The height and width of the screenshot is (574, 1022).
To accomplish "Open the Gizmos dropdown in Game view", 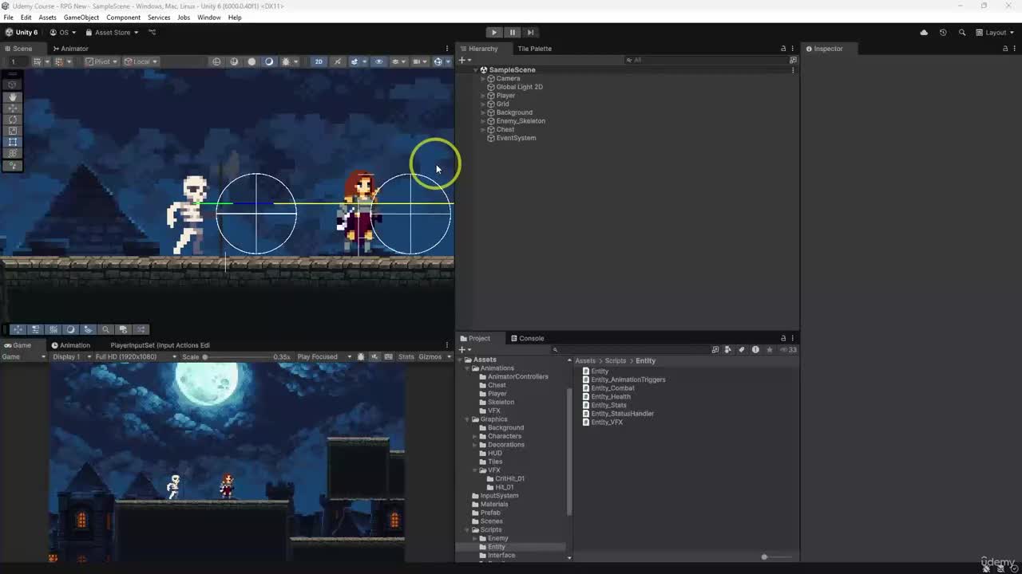I will (x=435, y=357).
